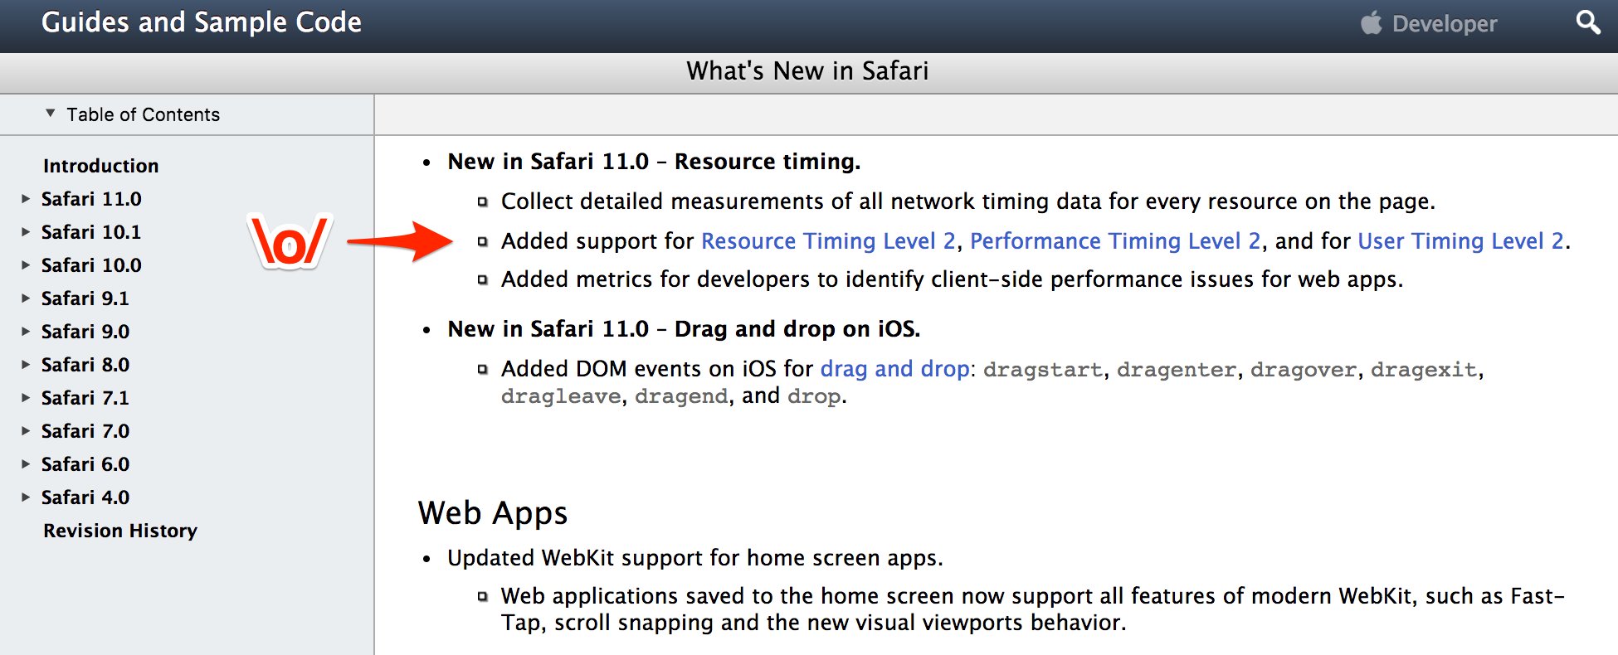Click 'Added metrics for developers' bullet text
Screen dimensions: 1618x655
point(953,279)
